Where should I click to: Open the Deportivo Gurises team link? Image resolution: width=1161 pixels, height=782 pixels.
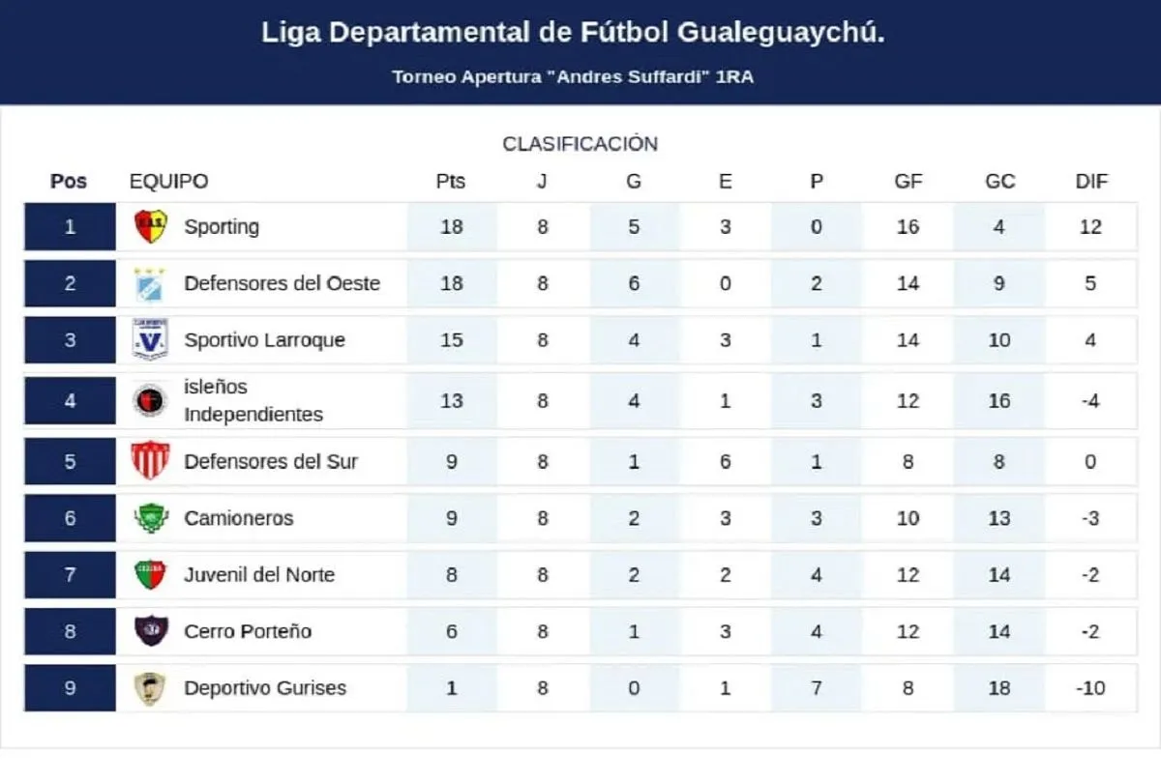pyautogui.click(x=265, y=688)
